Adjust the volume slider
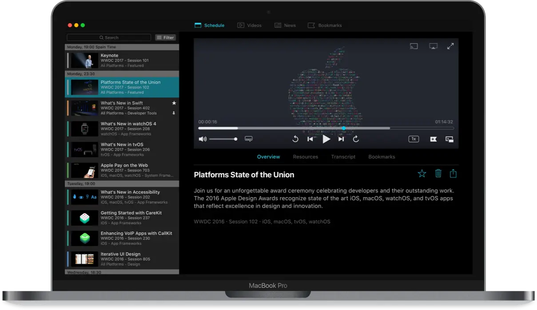 (x=223, y=139)
